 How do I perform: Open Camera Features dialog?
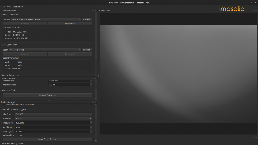(x=48, y=95)
